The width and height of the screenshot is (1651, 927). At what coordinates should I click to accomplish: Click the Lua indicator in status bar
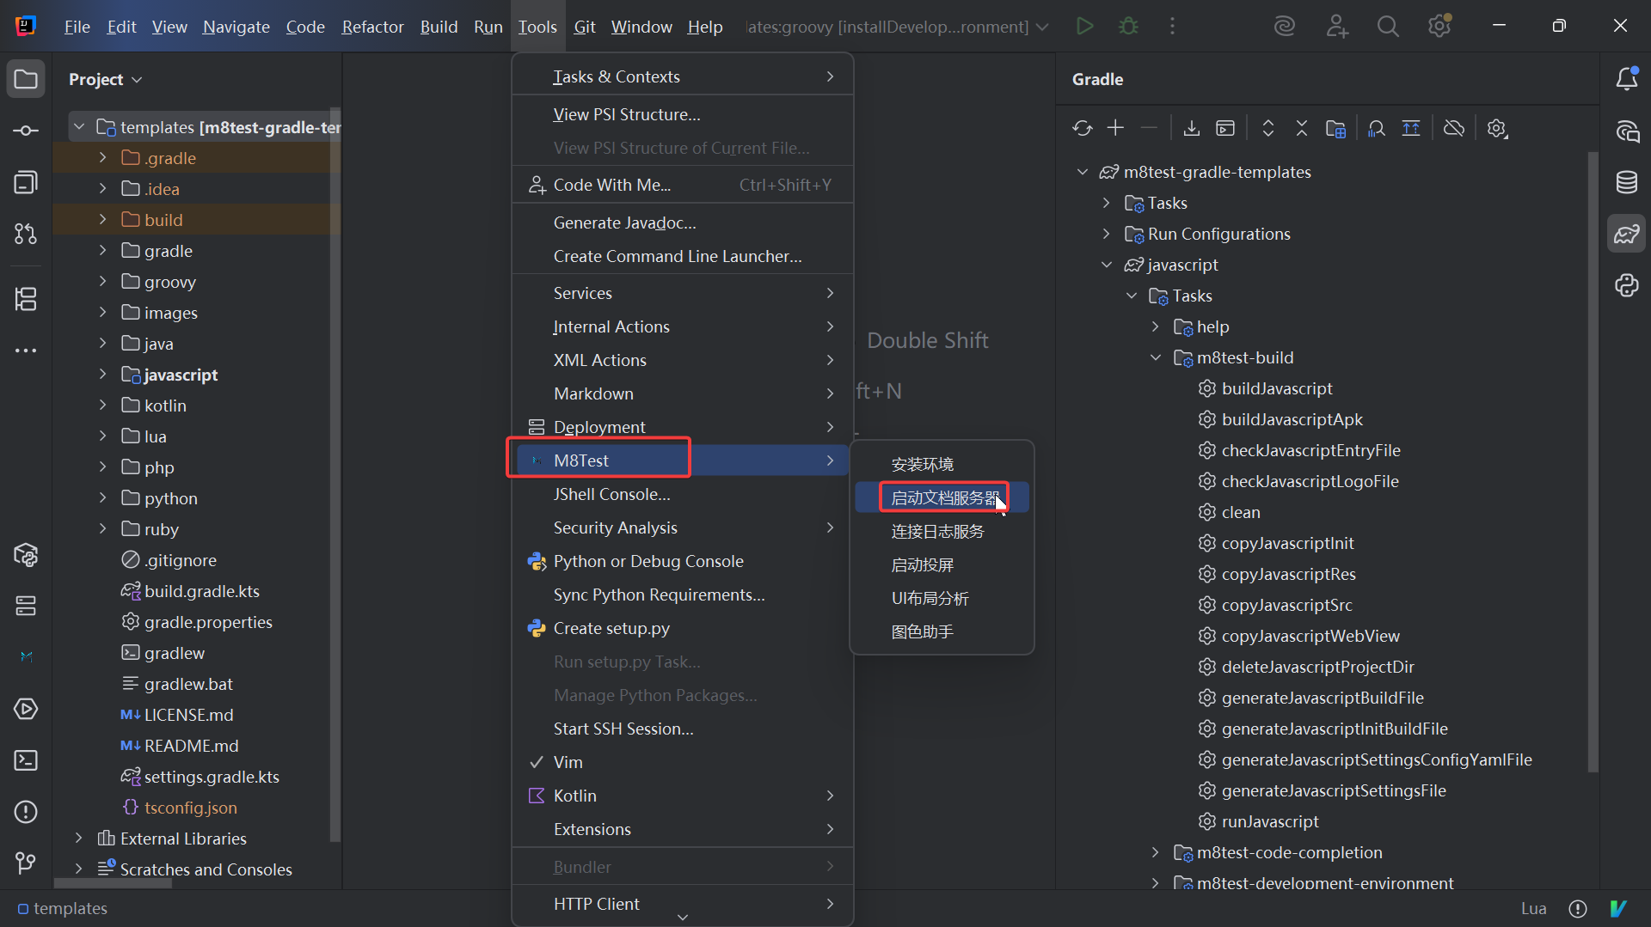[1533, 908]
